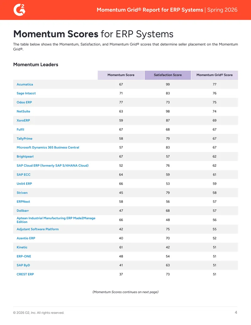This screenshot has height=325, width=251.
Task: Open the TallyPrime link
Action: pos(24,138)
